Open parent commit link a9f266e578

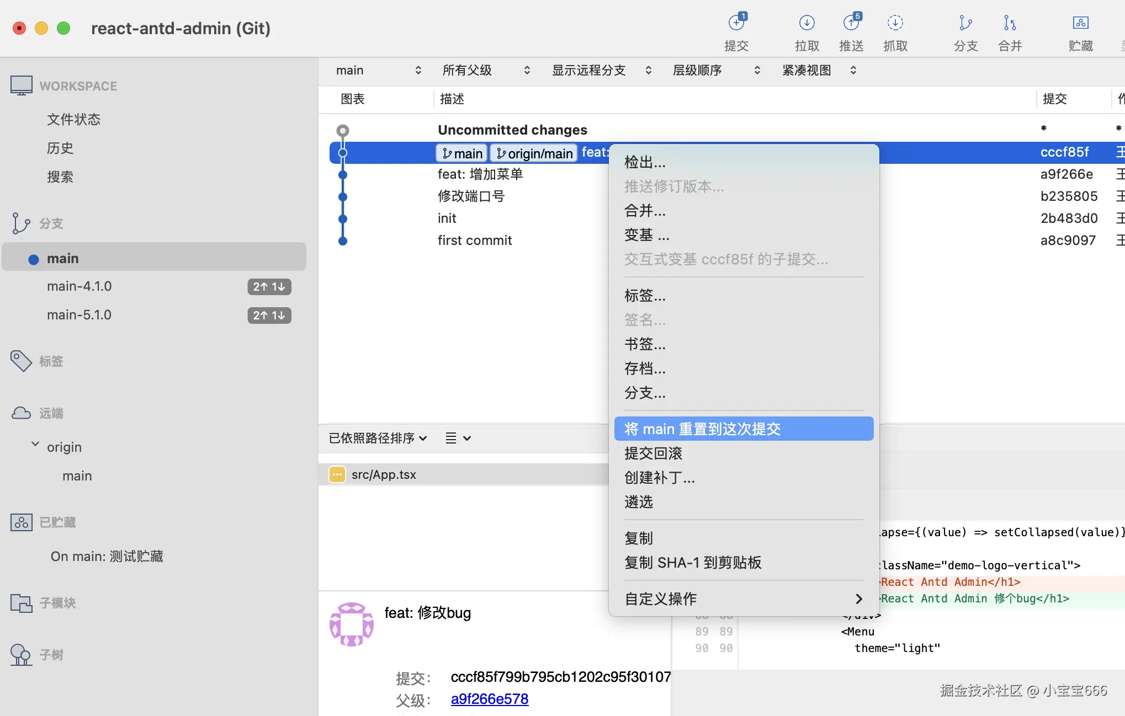[489, 698]
